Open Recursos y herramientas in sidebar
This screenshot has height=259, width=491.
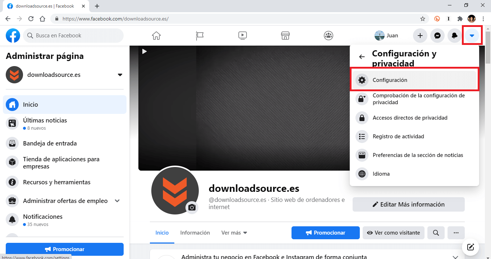pyautogui.click(x=65, y=182)
